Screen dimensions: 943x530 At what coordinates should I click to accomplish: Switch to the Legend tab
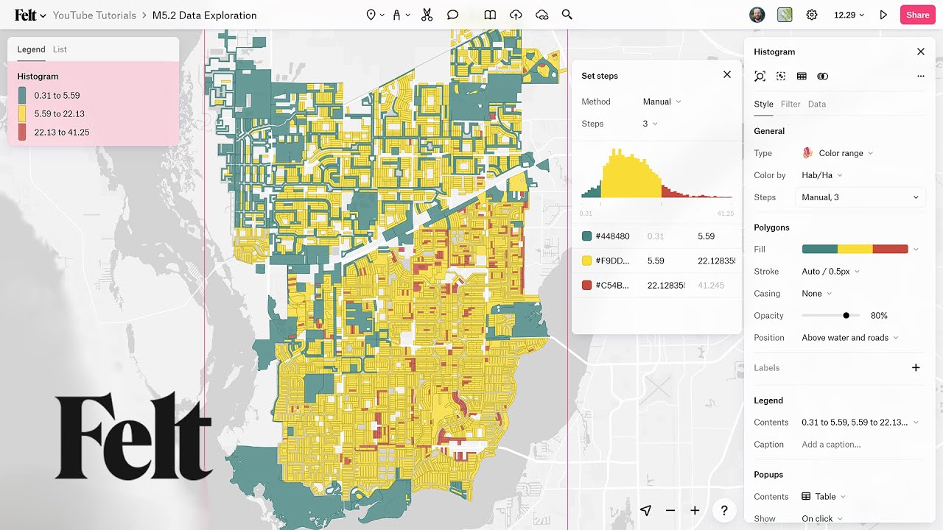31,49
